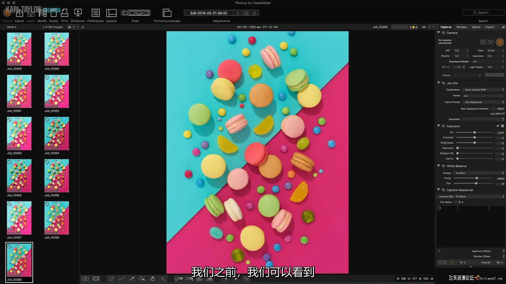Pick the white balance eyedropper tool
Viewport: 506px width, 284px height.
click(x=132, y=279)
